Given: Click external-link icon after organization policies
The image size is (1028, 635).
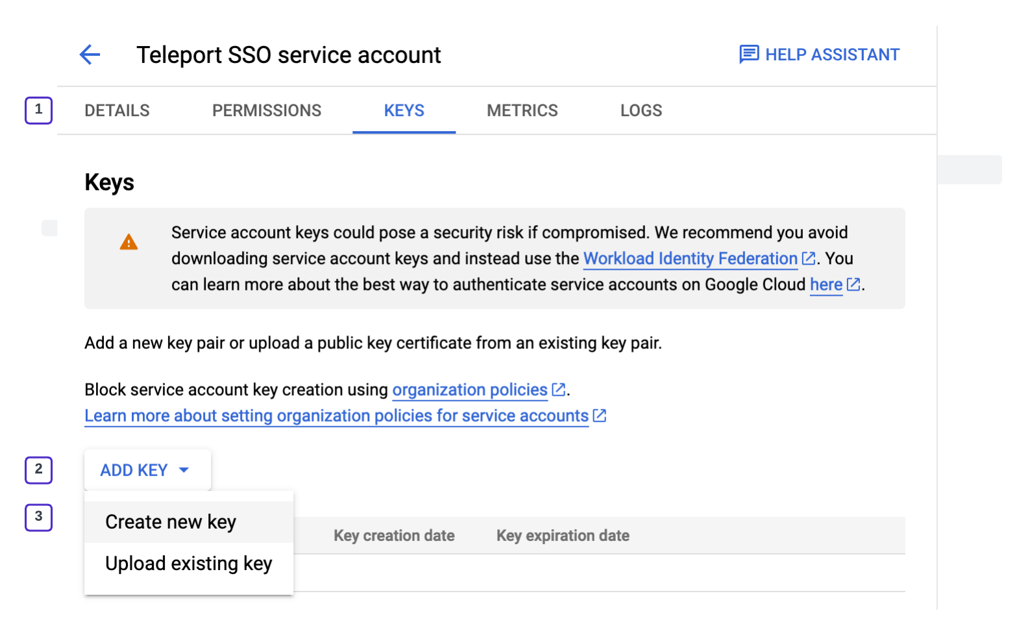Looking at the screenshot, I should point(558,390).
